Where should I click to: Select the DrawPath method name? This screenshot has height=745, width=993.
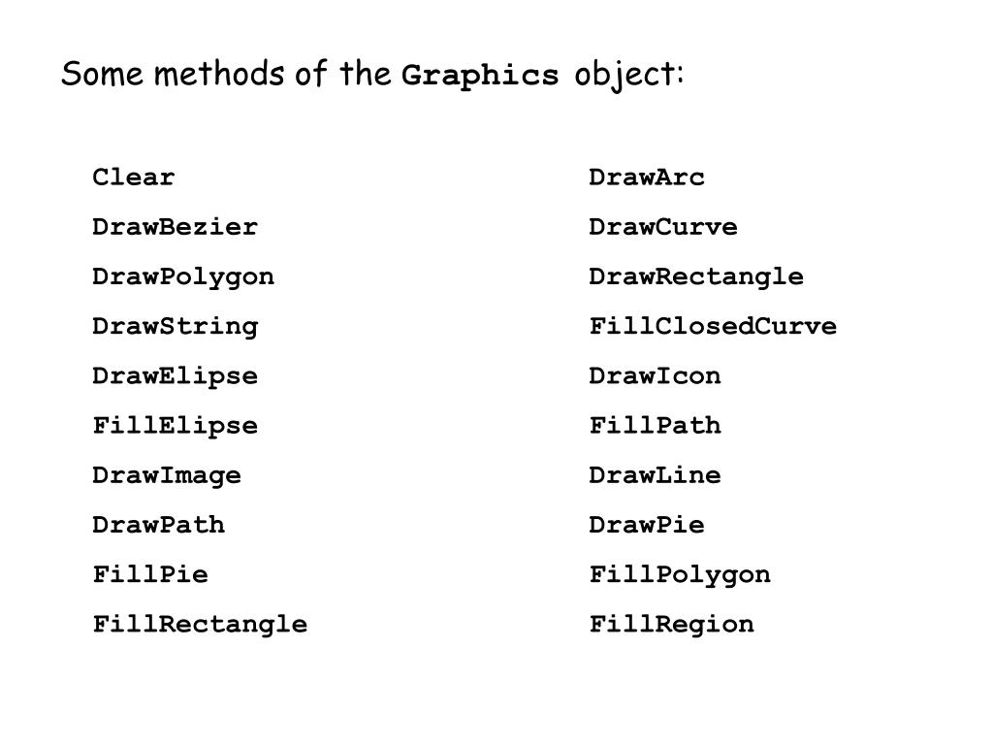[x=159, y=525]
